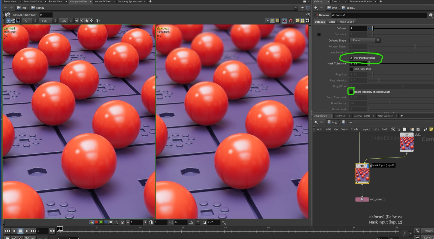Click the home view reset icon
434x239 pixels.
pyautogui.click(x=87, y=21)
